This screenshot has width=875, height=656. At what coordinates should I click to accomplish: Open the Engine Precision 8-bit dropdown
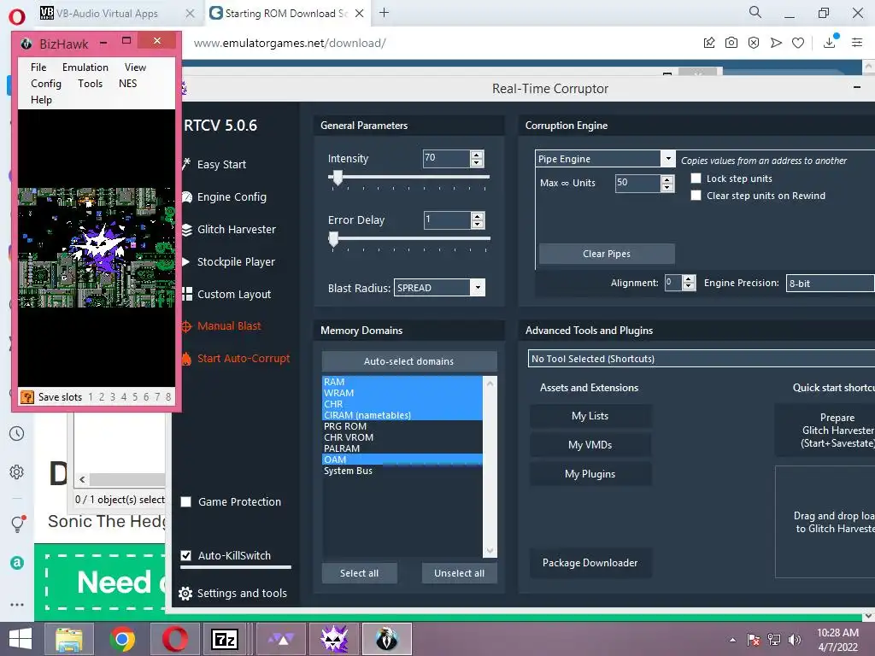point(831,284)
